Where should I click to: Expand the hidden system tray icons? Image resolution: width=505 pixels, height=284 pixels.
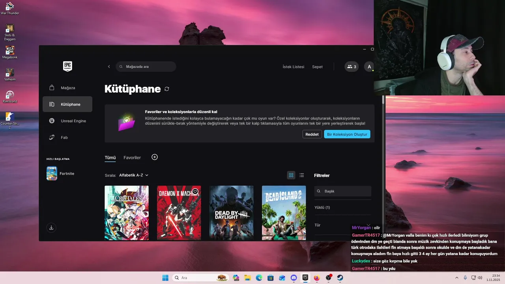coord(457,278)
